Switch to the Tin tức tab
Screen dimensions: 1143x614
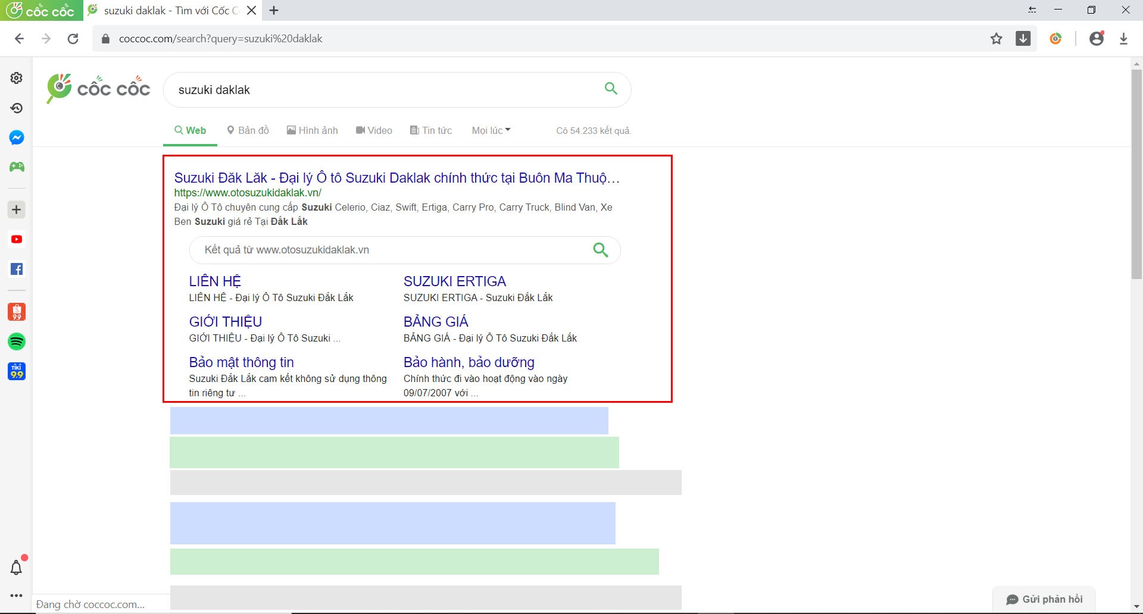[x=431, y=130]
